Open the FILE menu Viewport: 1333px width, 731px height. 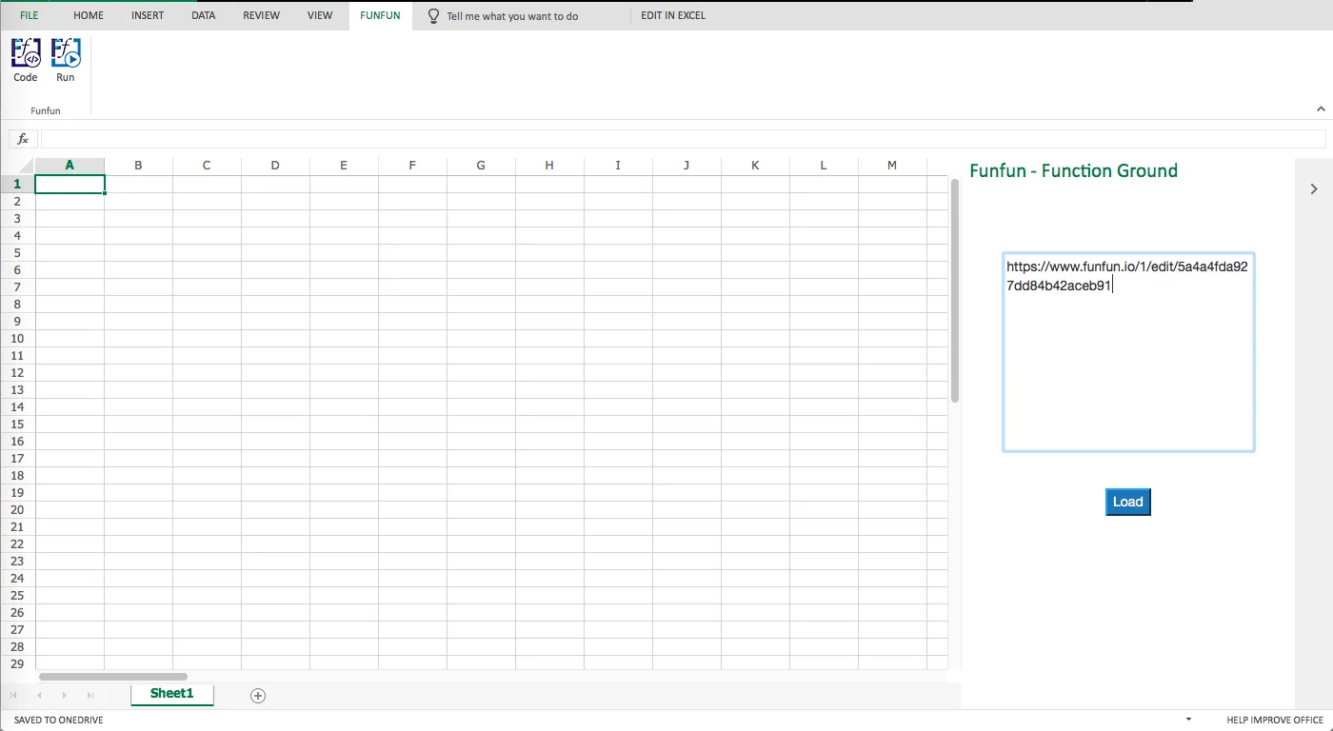pos(30,15)
